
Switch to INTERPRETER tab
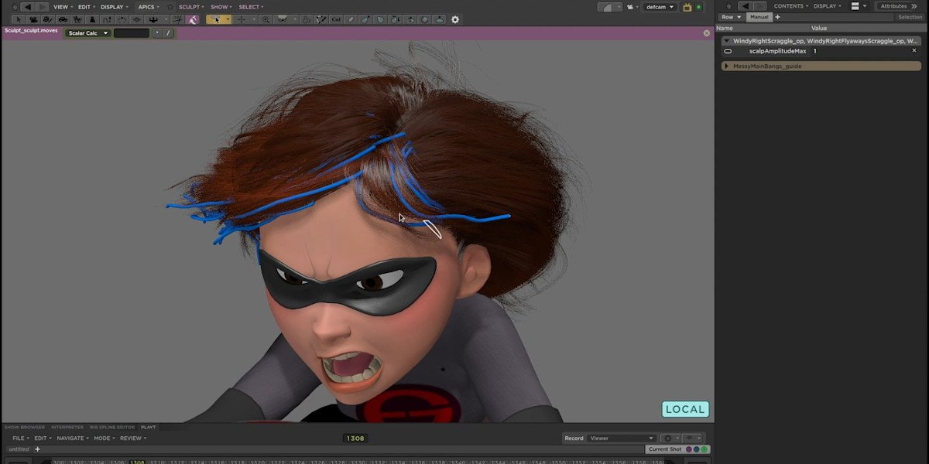point(67,427)
